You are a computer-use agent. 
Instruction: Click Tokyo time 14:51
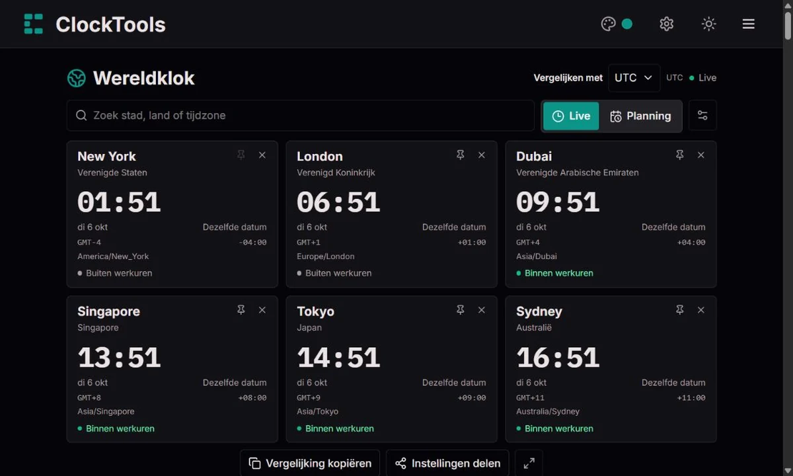tap(338, 358)
